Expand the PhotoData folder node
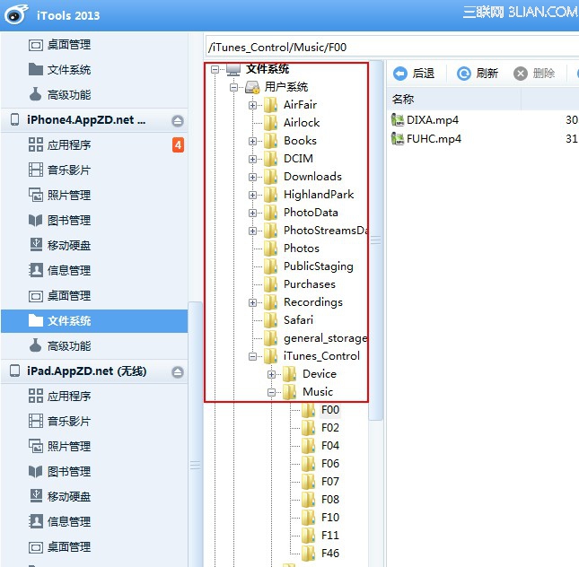 coord(252,213)
